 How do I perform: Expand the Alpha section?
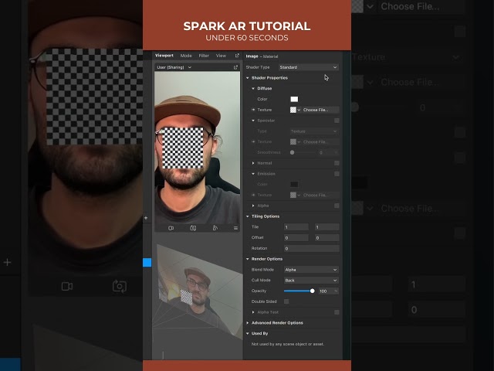point(253,206)
